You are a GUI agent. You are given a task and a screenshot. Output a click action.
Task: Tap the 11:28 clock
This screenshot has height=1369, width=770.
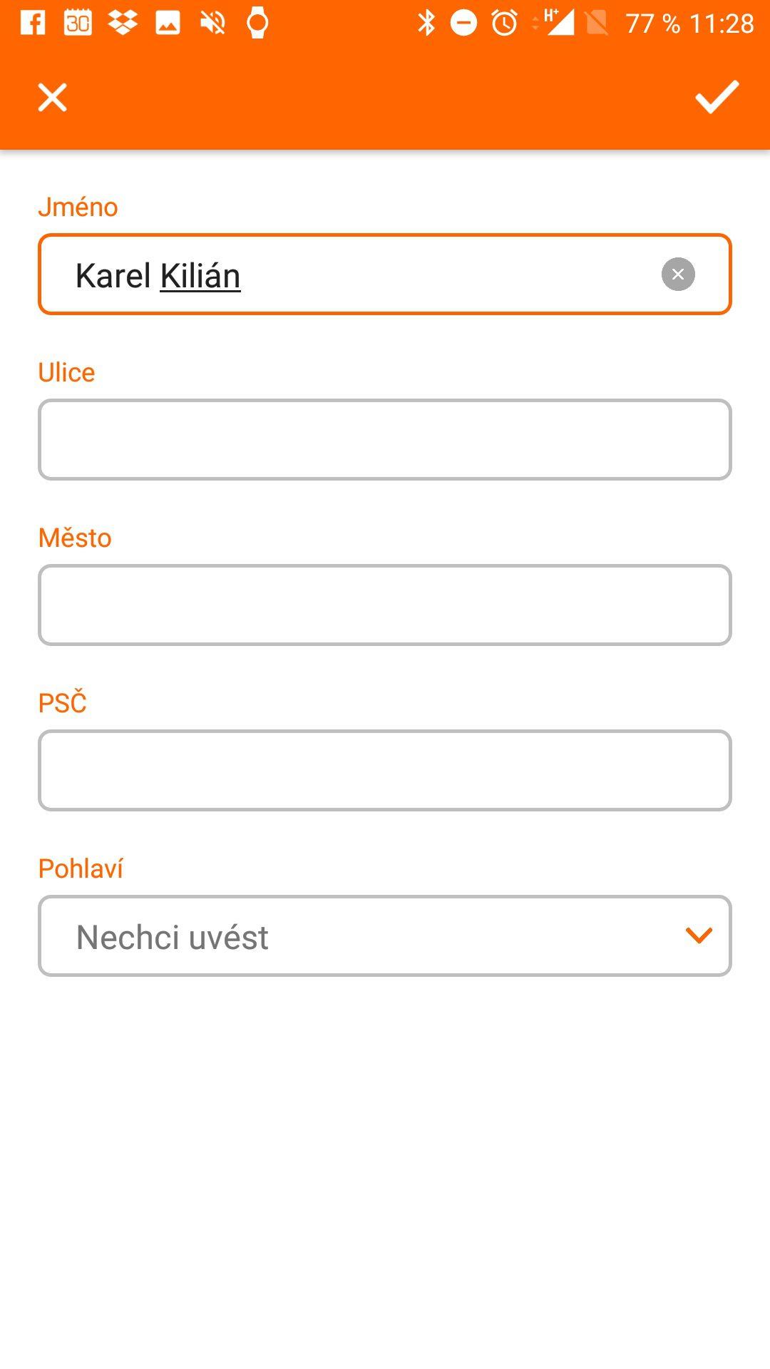[x=722, y=24]
